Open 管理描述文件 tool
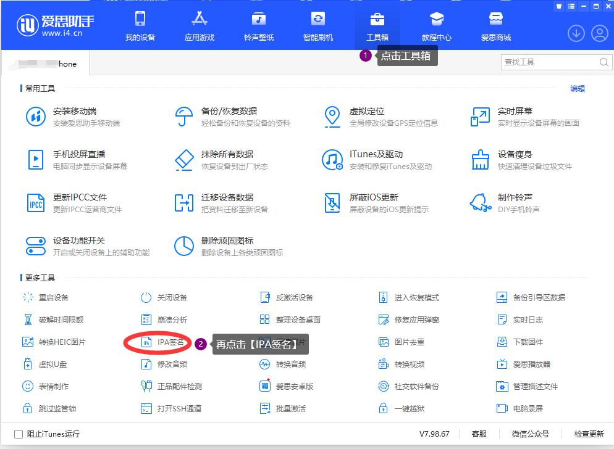This screenshot has height=449, width=614. coord(527,387)
